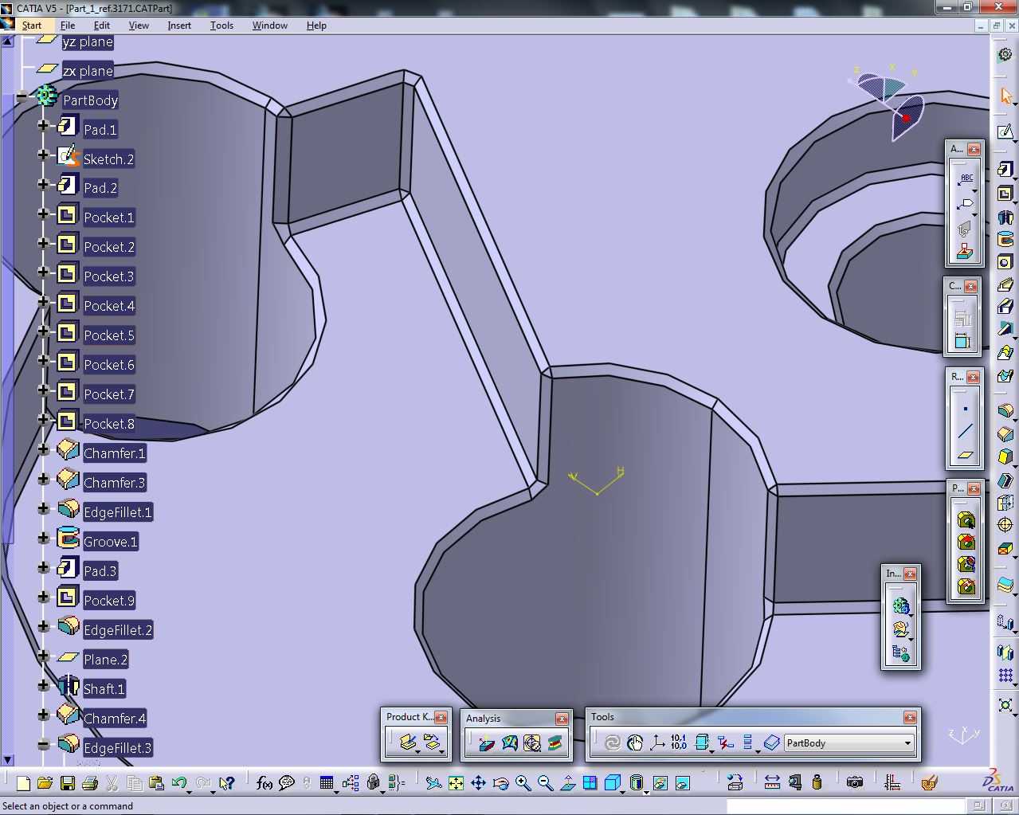Select the Shaft tool in right toolbar

(1005, 217)
